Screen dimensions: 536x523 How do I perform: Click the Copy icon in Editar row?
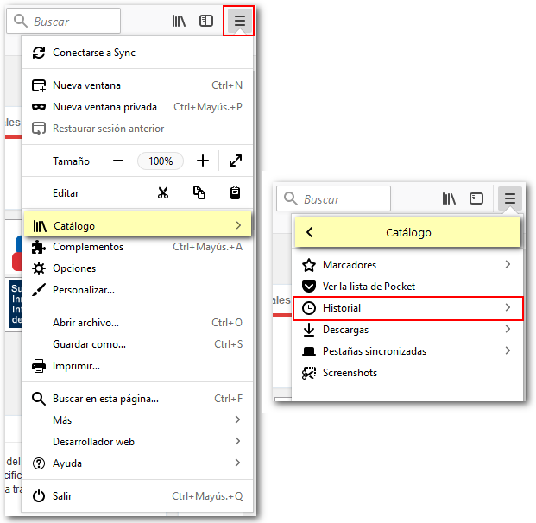point(199,193)
